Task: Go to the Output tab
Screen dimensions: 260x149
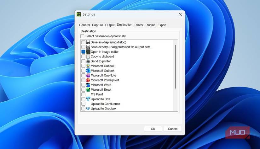Action: (x=110, y=25)
